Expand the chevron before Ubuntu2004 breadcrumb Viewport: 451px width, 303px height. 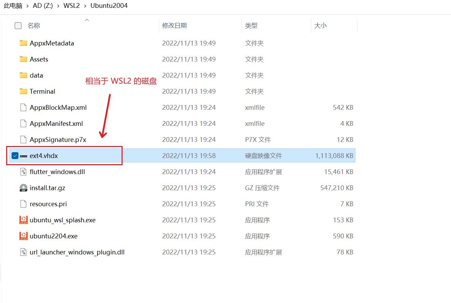pyautogui.click(x=85, y=6)
